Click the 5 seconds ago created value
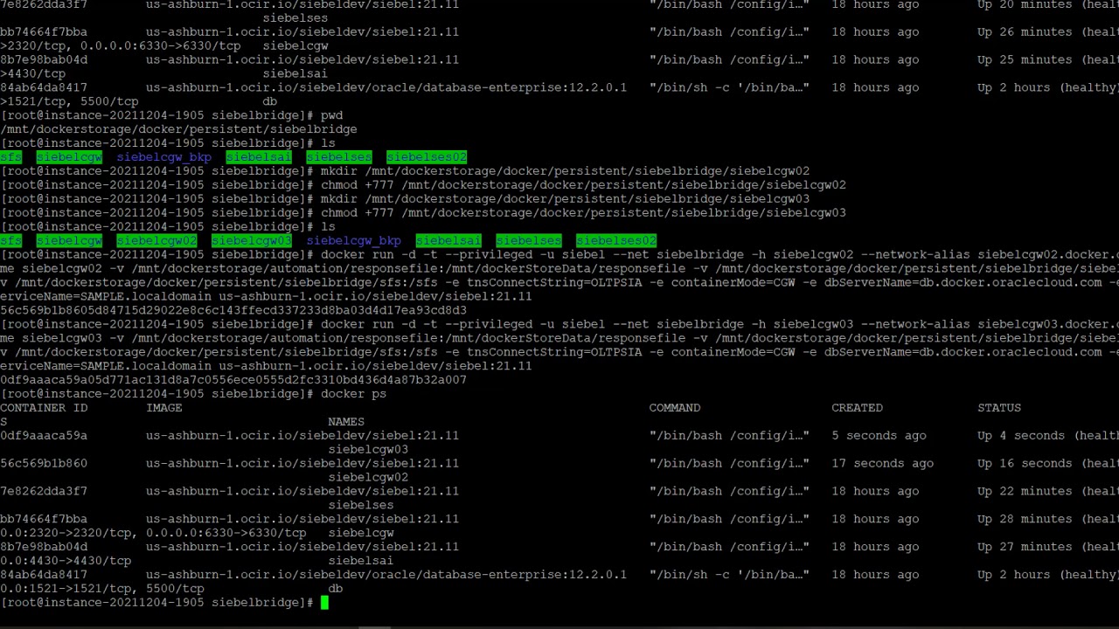Image resolution: width=1119 pixels, height=629 pixels. coord(879,436)
